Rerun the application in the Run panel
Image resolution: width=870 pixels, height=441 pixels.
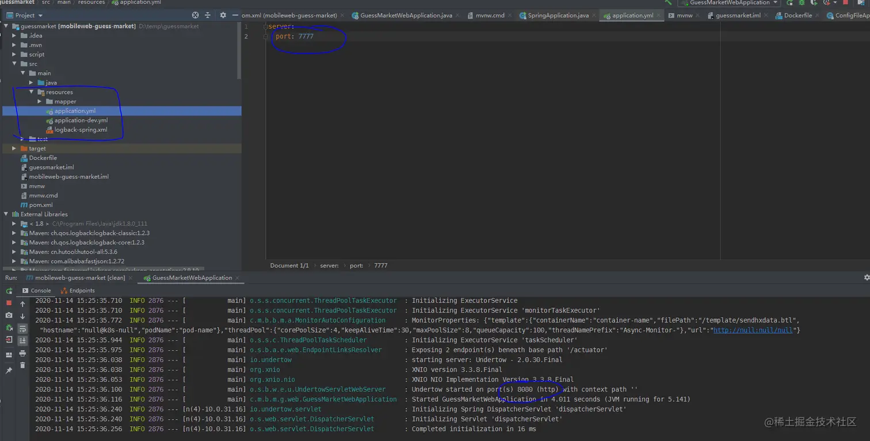tap(9, 291)
